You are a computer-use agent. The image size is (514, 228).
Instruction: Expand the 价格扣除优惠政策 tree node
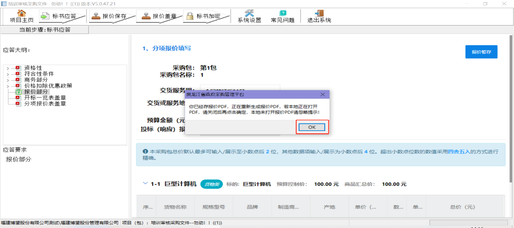[x=8, y=86]
